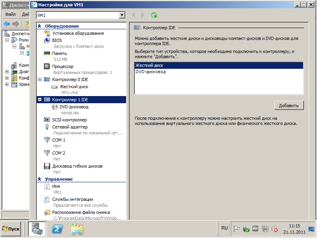Collapse the Роли node in Server Manager tree
The height and width of the screenshot is (238, 317).
(7, 40)
